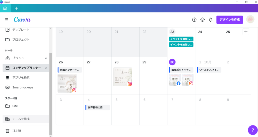Open the help question mark icon
The height and width of the screenshot is (137, 258).
194,20
